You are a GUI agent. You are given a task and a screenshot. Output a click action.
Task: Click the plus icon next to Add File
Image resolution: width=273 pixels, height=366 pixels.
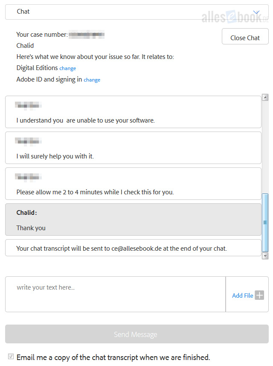pos(259,295)
